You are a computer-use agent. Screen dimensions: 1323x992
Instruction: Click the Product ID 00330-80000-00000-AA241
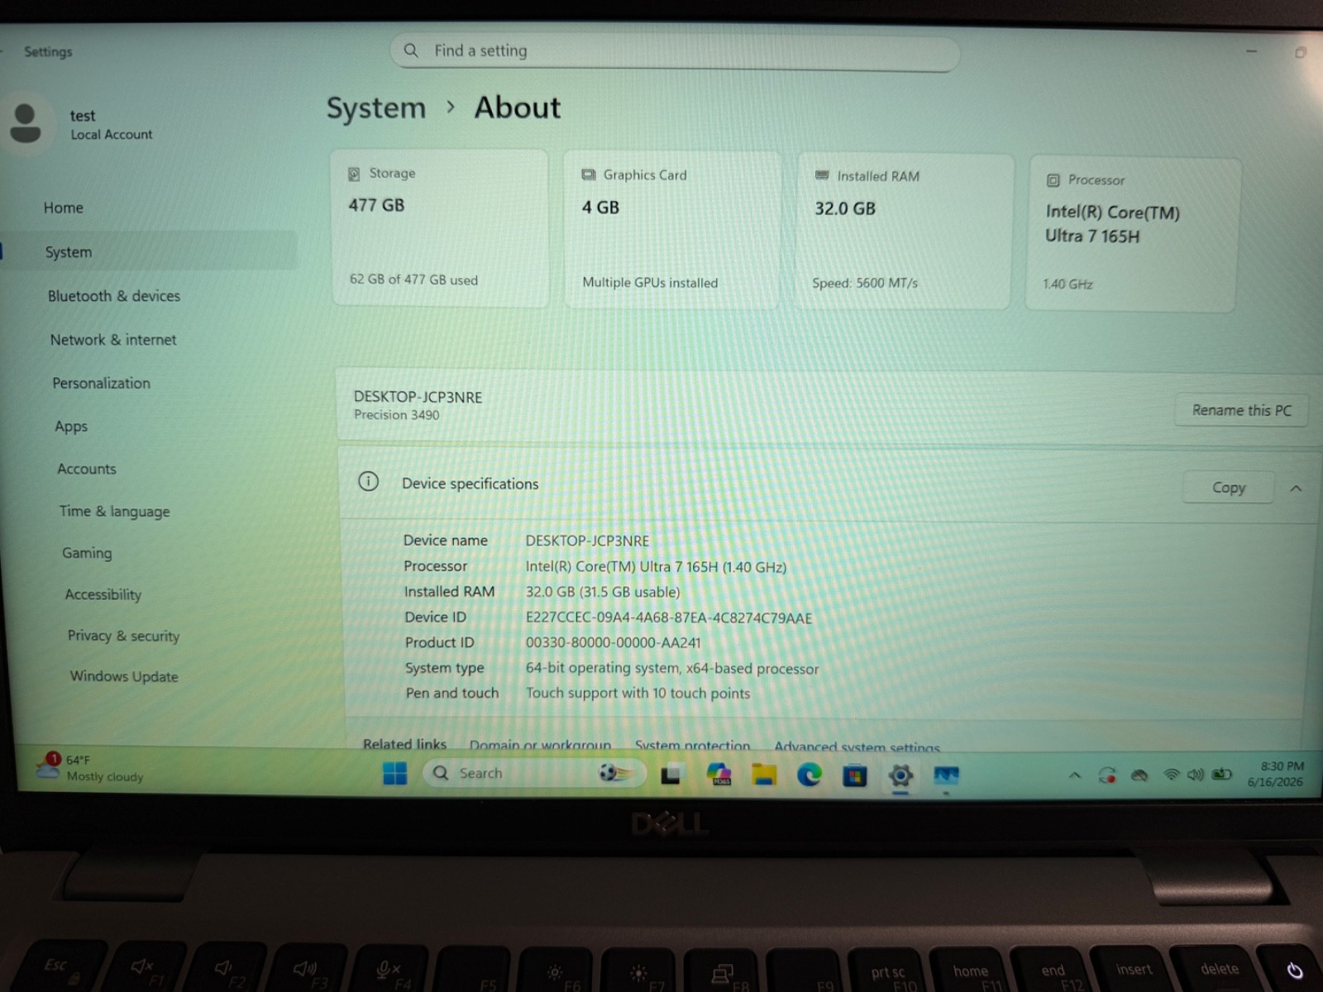[614, 642]
